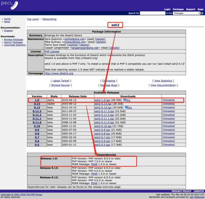205x199 pixels.
Task: Click Networking breadcrumb
Action: pyautogui.click(x=50, y=19)
